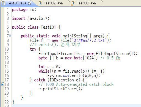Click the comment '//f.exists();' on line 9
This screenshot has width=141, height=107.
coord(44,45)
